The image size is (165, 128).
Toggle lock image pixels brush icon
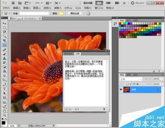[131, 84]
